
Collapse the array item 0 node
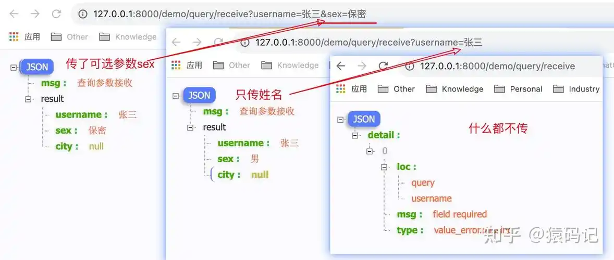point(371,151)
